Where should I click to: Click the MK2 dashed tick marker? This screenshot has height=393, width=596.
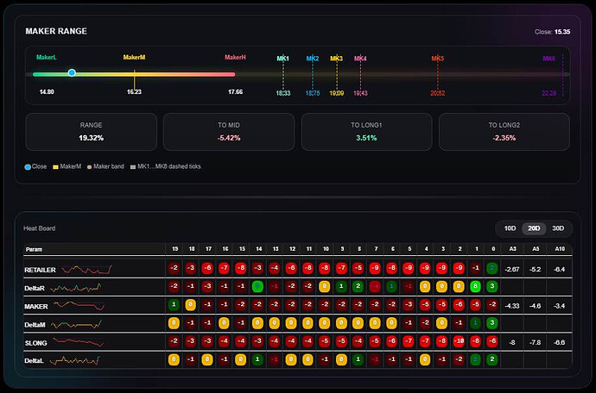(313, 75)
